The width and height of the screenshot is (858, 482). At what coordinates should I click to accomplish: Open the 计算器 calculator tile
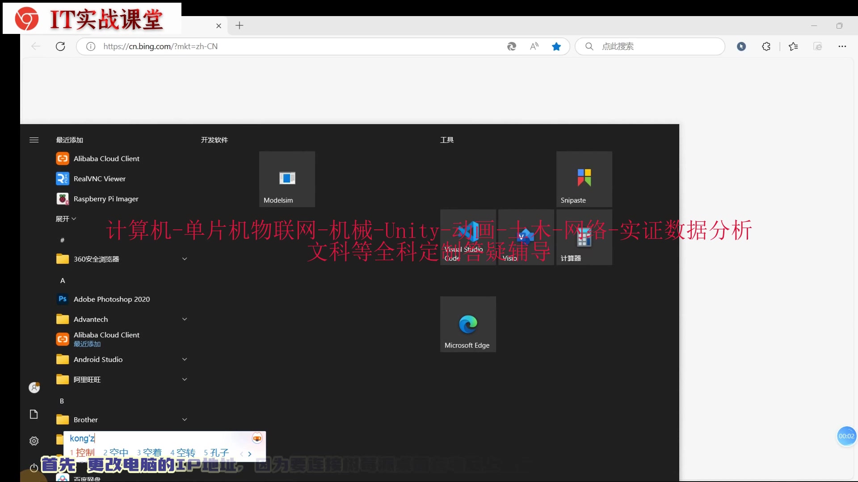tap(584, 237)
